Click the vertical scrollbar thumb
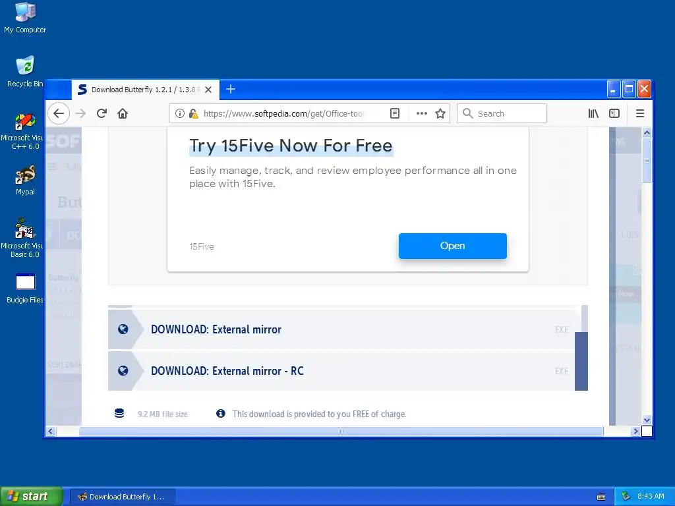 click(647, 161)
